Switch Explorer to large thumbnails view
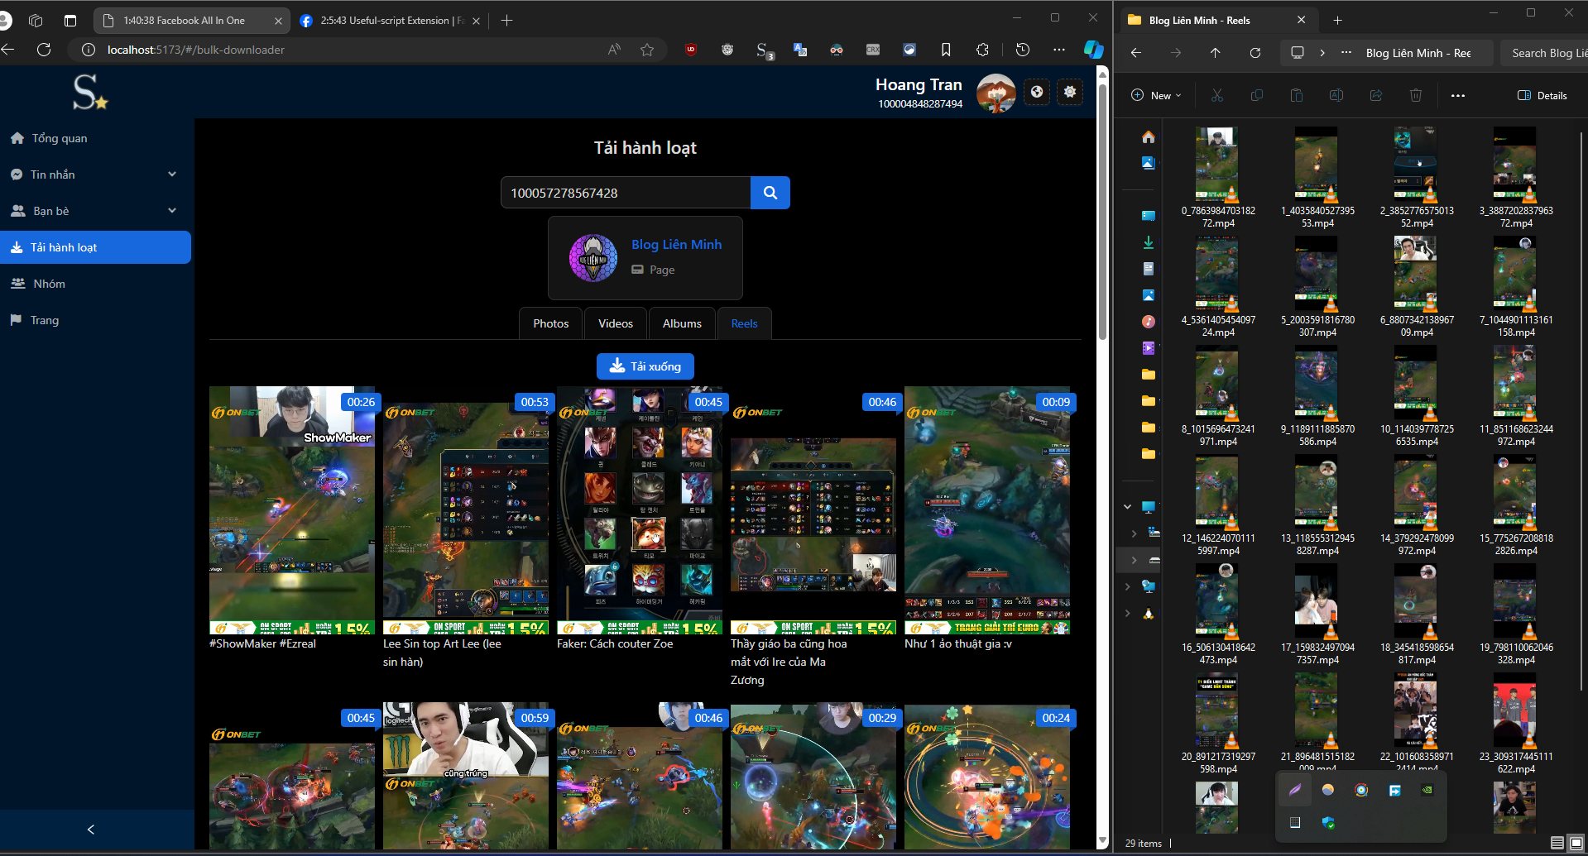 [1576, 843]
